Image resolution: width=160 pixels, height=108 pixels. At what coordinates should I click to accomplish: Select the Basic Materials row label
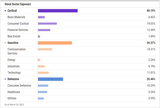16,17
